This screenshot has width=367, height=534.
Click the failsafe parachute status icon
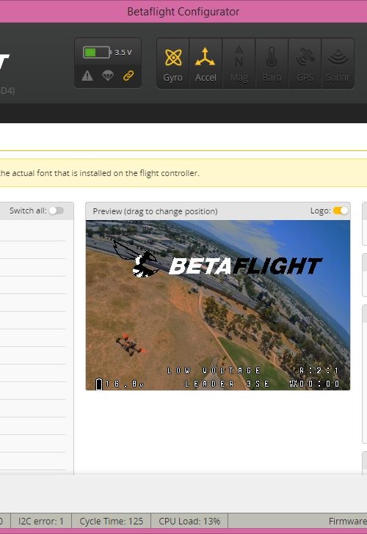coord(108,76)
